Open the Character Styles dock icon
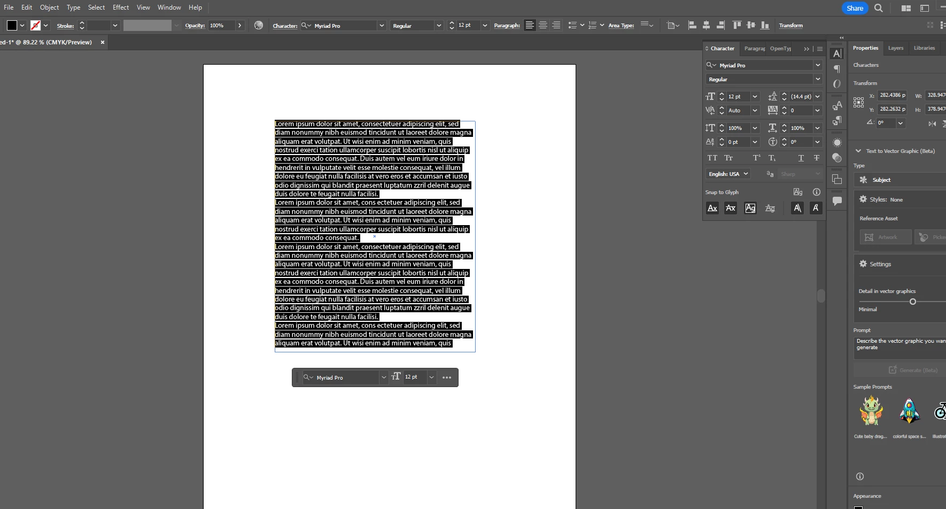 pyautogui.click(x=837, y=105)
